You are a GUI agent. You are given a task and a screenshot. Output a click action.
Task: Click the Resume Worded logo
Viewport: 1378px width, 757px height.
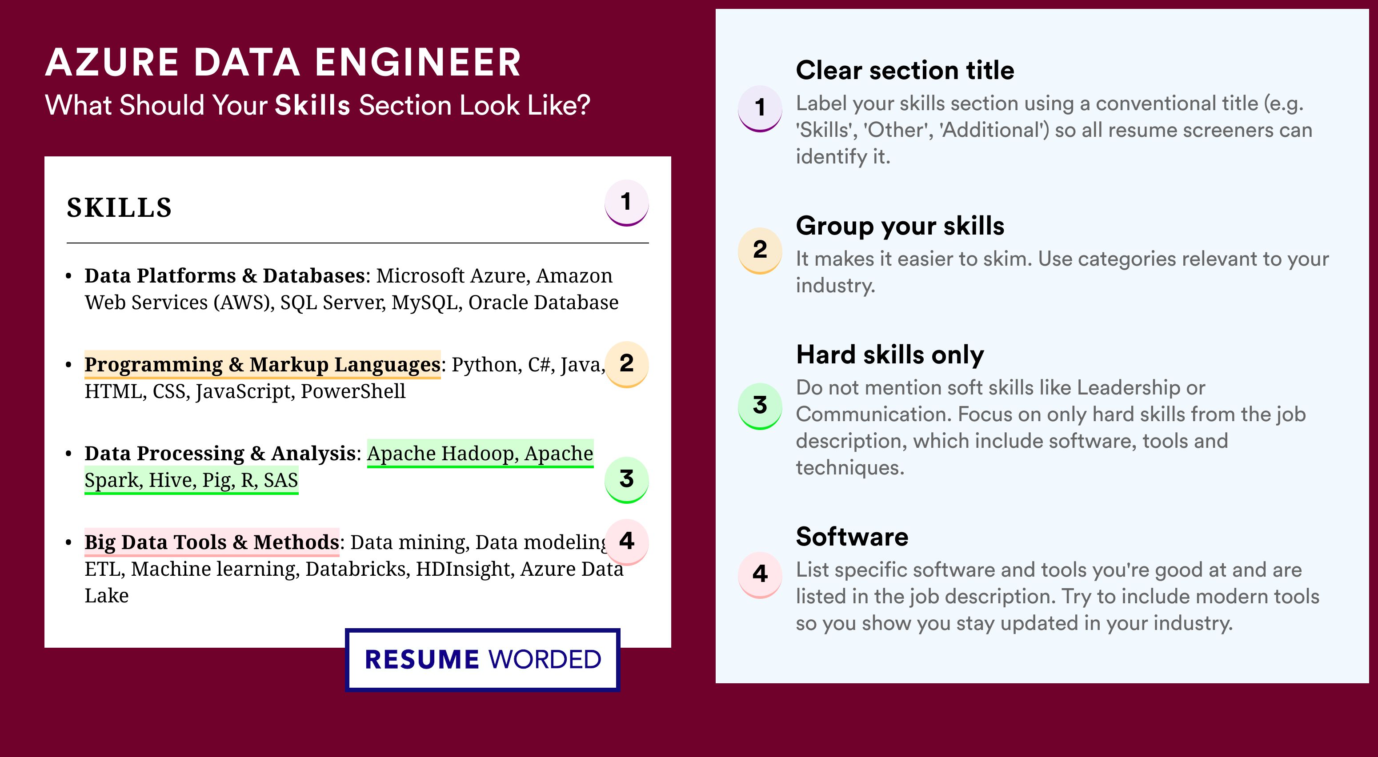pos(482,660)
